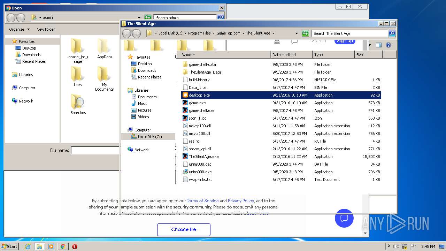Expand Local Disk (C:) breadcrumb arrow
Viewport: 446px width, 251px height.
coord(185,33)
